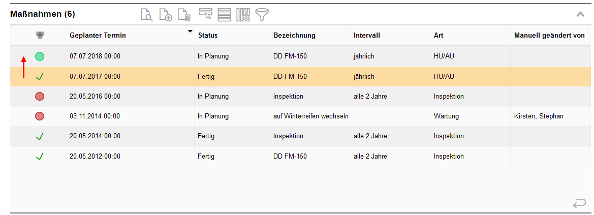Click the green checkmark for 20.05.2012 row
Viewport: 594px width, 215px height.
click(x=40, y=157)
